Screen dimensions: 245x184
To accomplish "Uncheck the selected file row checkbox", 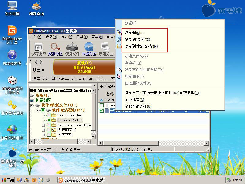I will point(101,111).
